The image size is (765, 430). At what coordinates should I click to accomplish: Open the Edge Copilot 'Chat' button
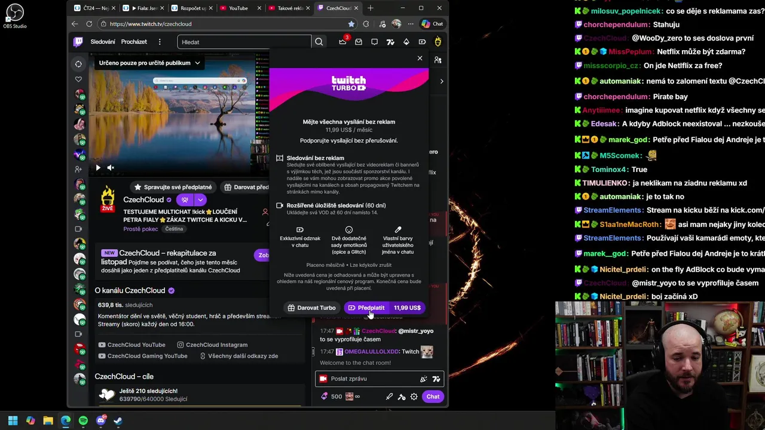[x=432, y=24]
